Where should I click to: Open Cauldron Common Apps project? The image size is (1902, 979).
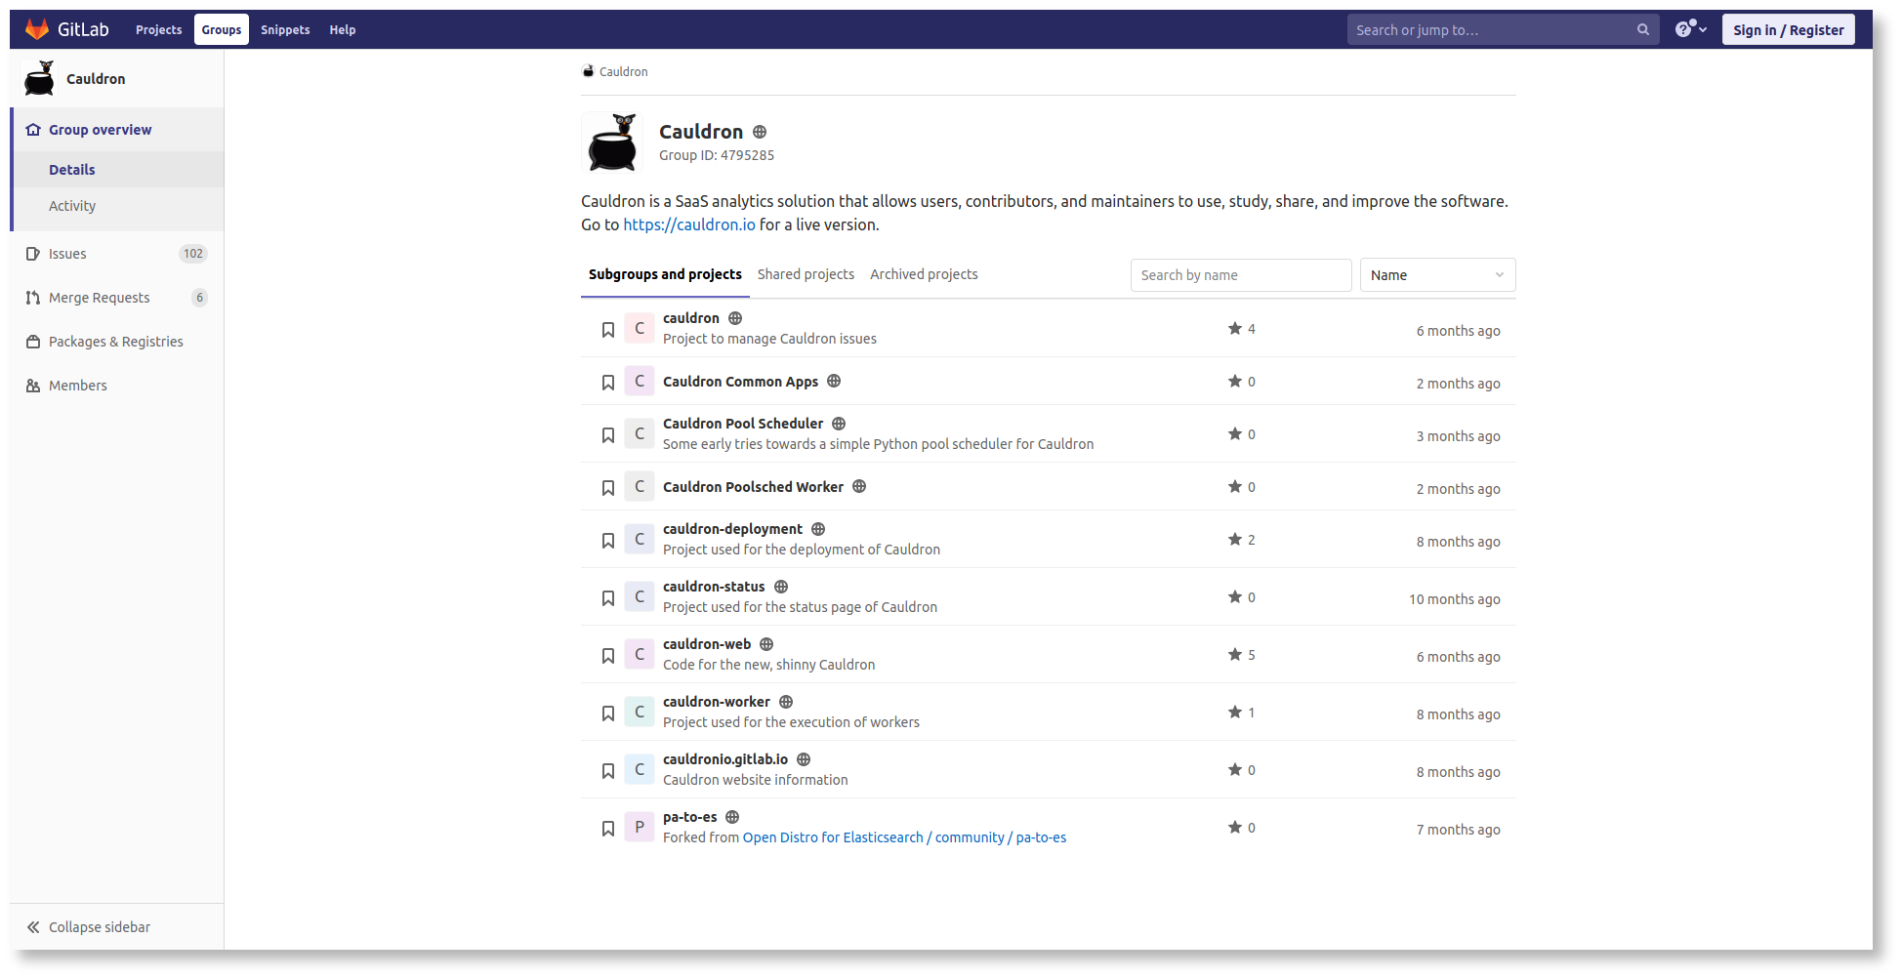(x=740, y=382)
